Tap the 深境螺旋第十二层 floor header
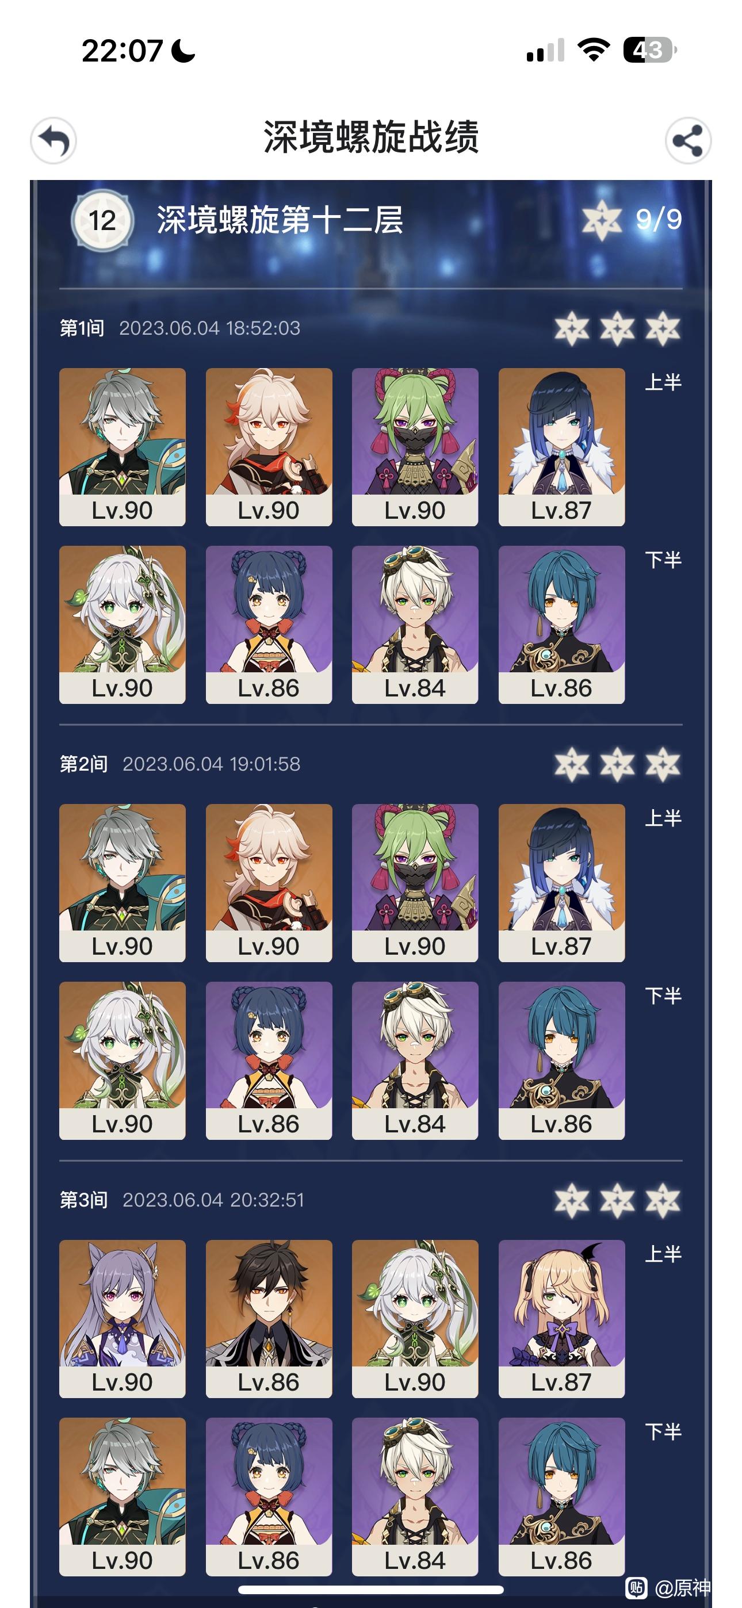This screenshot has width=742, height=1608. tap(280, 220)
